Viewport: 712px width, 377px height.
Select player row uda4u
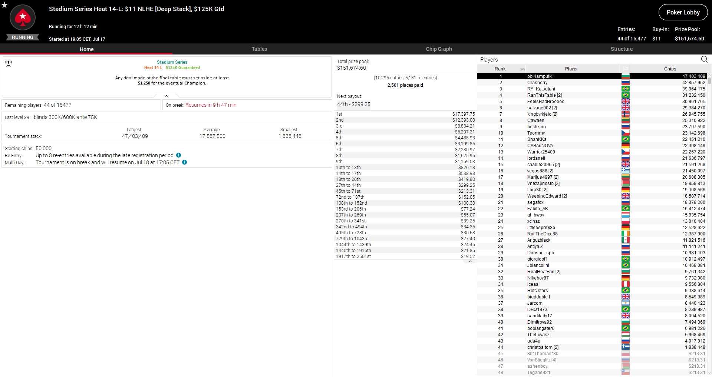(x=592, y=341)
